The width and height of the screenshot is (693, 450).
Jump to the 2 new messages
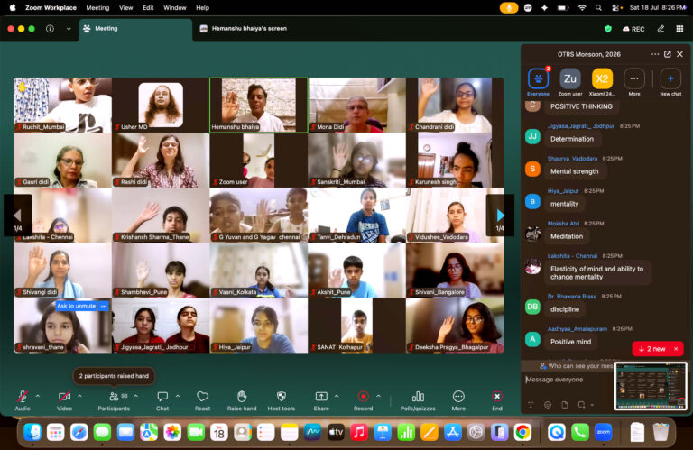[x=652, y=349]
